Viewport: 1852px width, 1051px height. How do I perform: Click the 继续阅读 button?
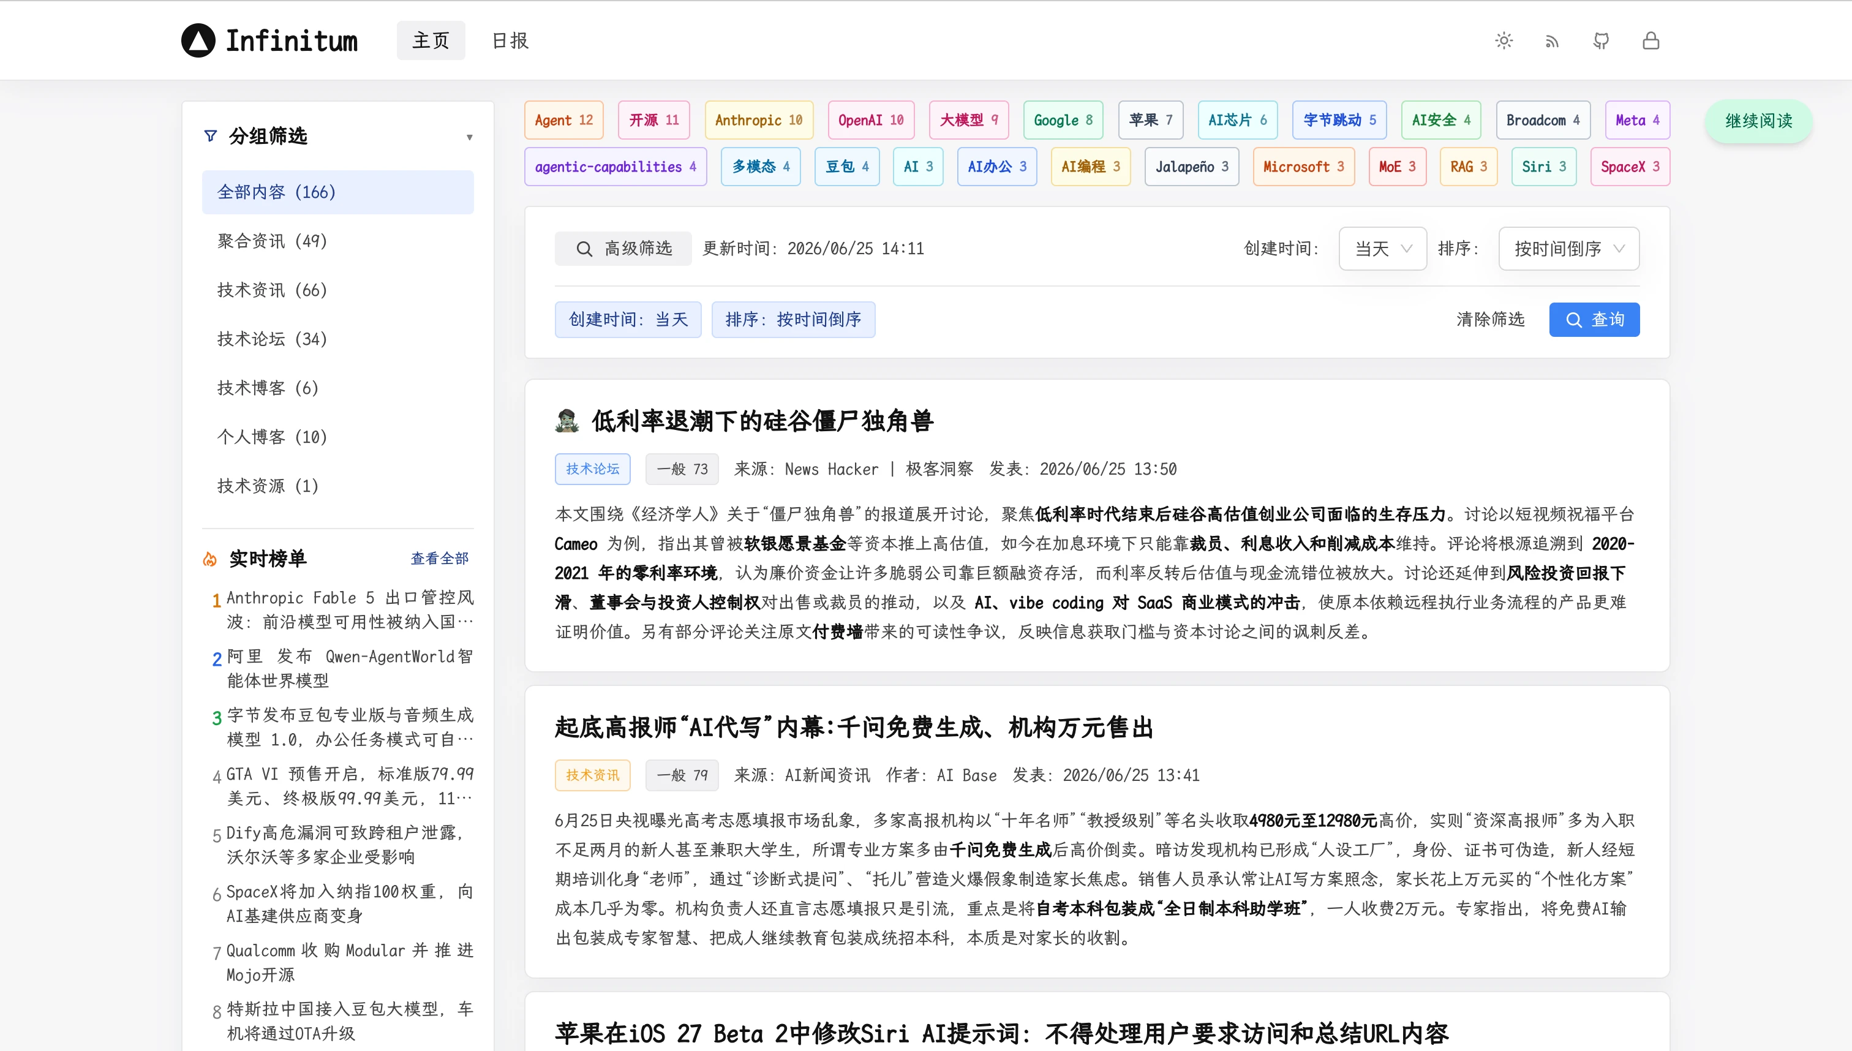point(1758,121)
